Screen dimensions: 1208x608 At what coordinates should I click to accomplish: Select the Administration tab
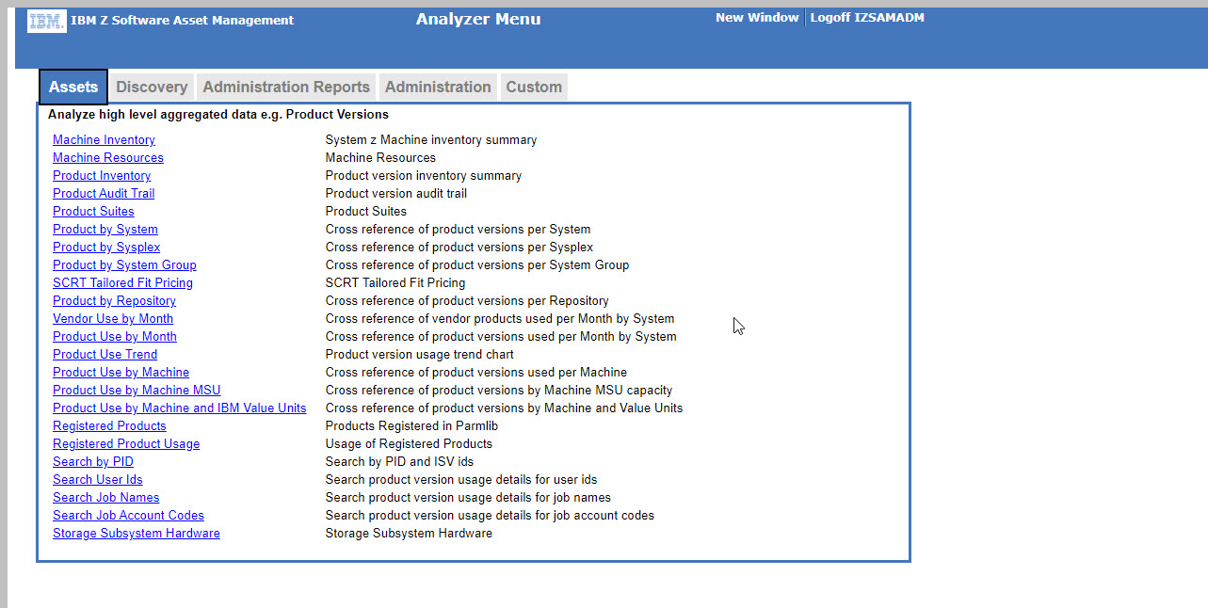pyautogui.click(x=437, y=87)
